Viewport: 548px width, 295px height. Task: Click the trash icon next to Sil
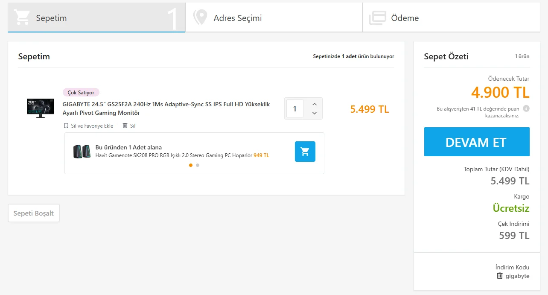(x=125, y=126)
